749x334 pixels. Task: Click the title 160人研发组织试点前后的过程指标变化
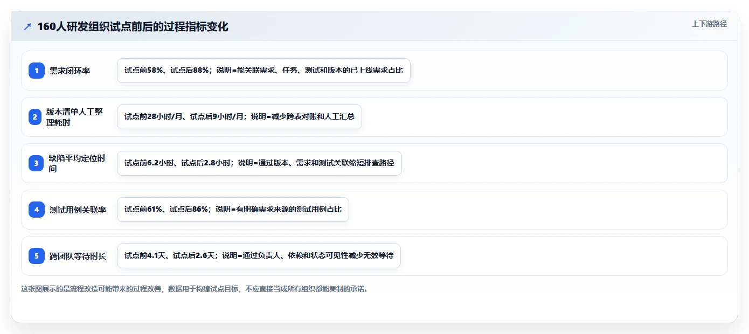click(x=133, y=26)
